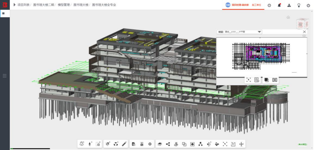Screen dimensions: 314x150
Task: Open the model tree hierarchy icon
Action: click(201, 144)
